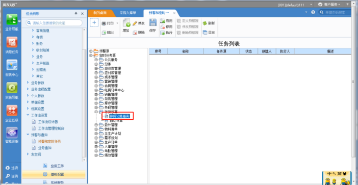This screenshot has width=358, height=185.
Task: Open the 打印 print dropdown arrow
Action: click(117, 23)
